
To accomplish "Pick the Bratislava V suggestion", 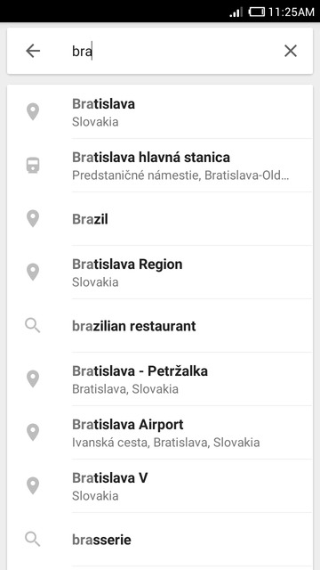I will click(160, 486).
